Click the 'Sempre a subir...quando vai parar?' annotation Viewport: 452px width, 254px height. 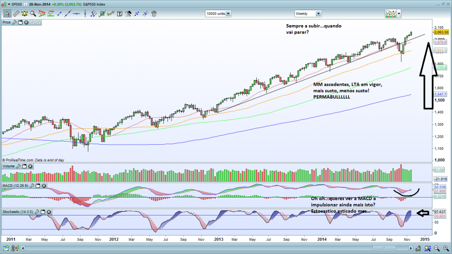(314, 29)
